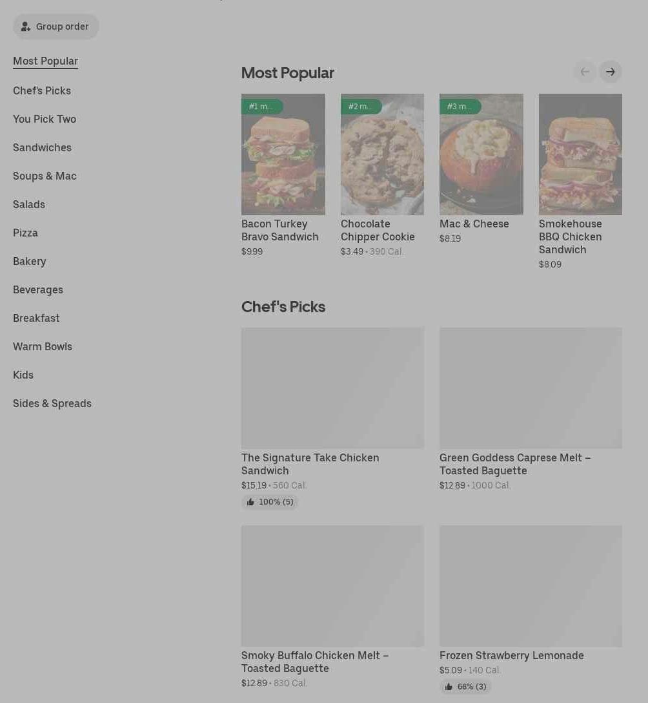Click the previous arrow in Most Popular

[585, 72]
